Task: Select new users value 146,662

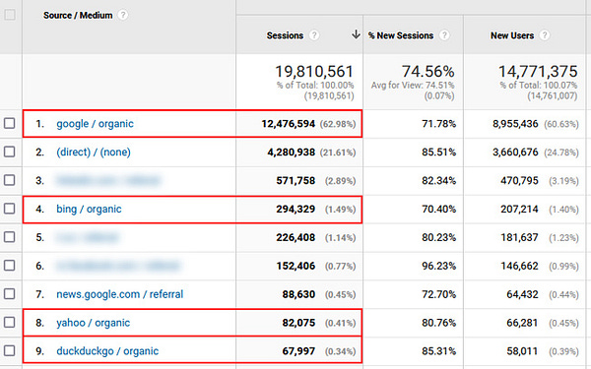Action: pyautogui.click(x=519, y=266)
